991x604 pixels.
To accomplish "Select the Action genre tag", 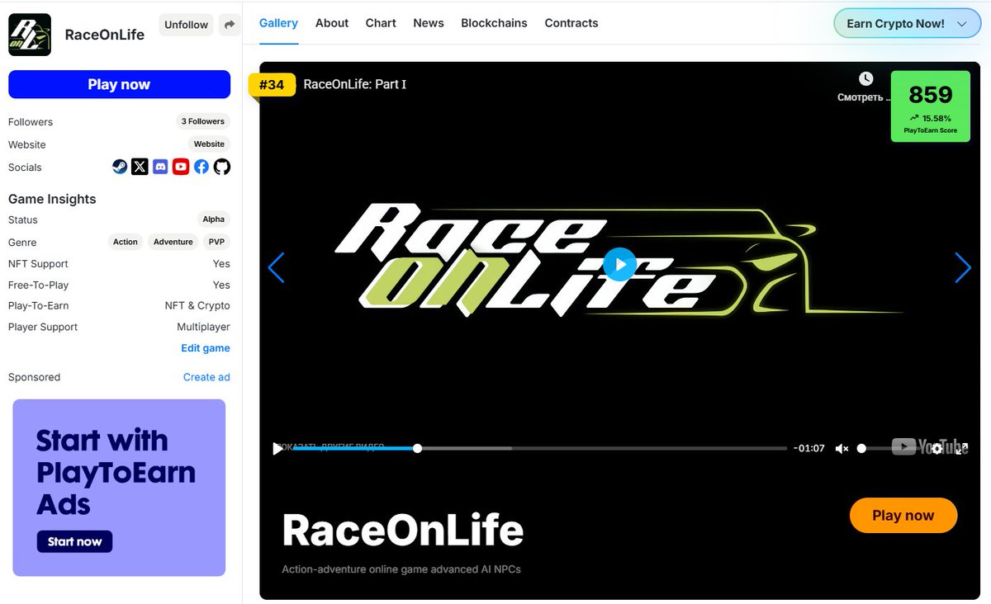I will click(126, 242).
